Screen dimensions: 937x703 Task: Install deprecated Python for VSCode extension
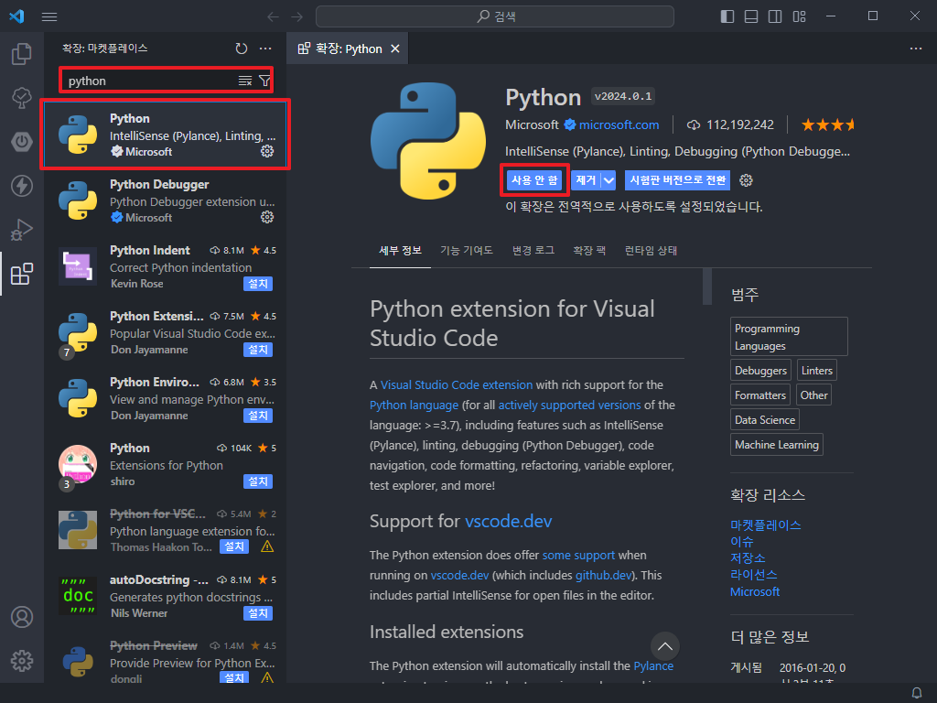234,547
